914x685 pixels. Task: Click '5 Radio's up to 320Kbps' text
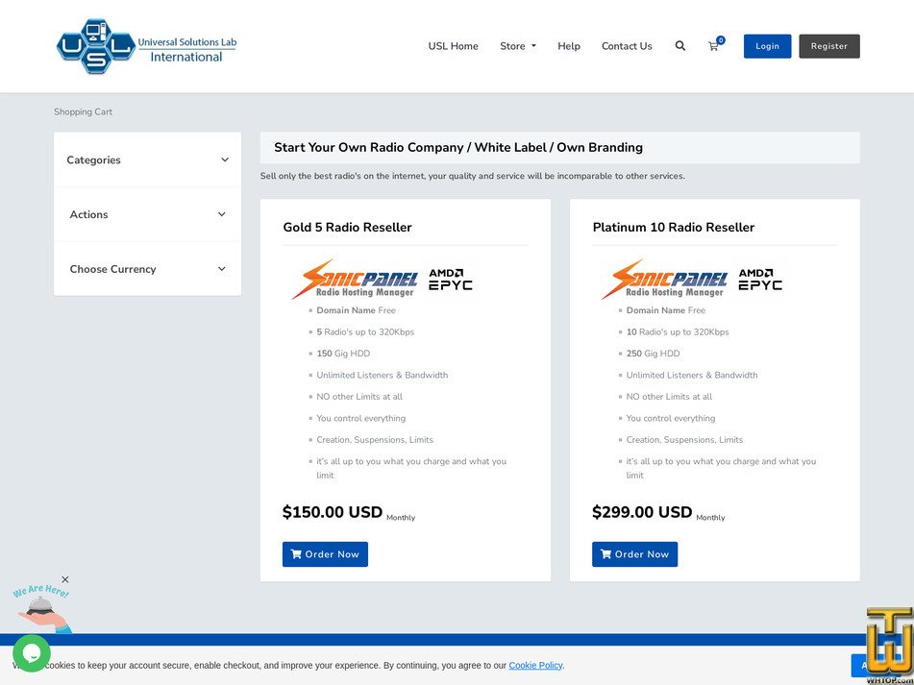365,332
